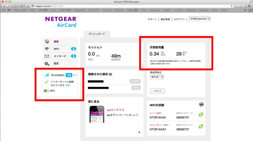This screenshot has width=253, height=141.
Task: Open the 課金開始日 毎月1日 dropdown
Action: (x=157, y=77)
